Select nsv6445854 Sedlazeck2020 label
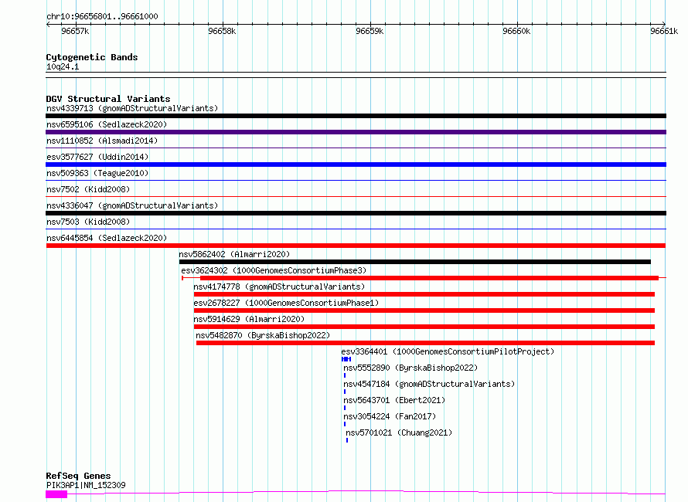The image size is (688, 502). pyautogui.click(x=107, y=238)
